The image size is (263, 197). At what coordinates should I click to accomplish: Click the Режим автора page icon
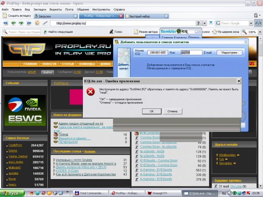tap(136, 32)
